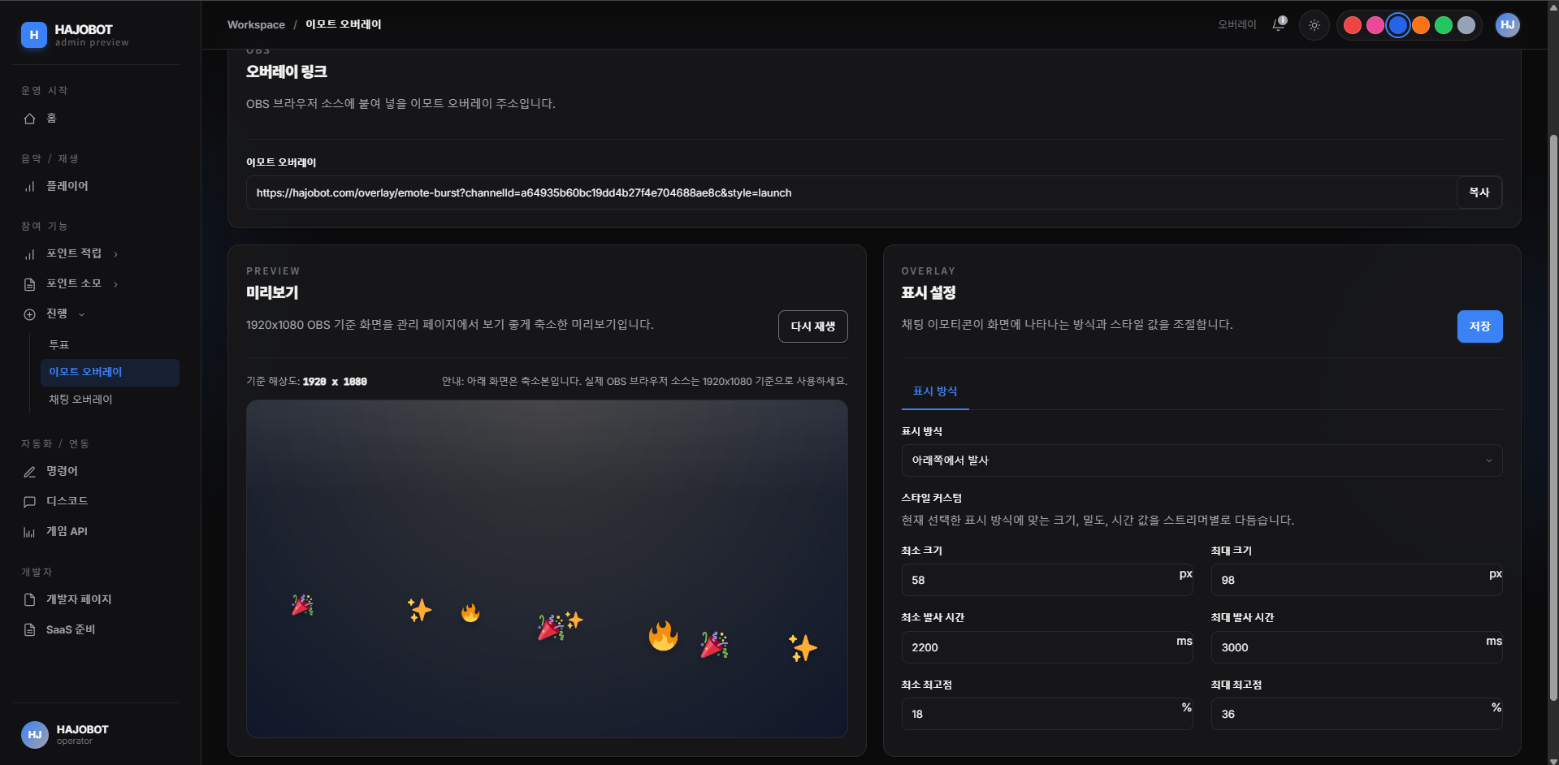Click the 최대 크기 input field
This screenshot has width=1559, height=765.
point(1357,580)
